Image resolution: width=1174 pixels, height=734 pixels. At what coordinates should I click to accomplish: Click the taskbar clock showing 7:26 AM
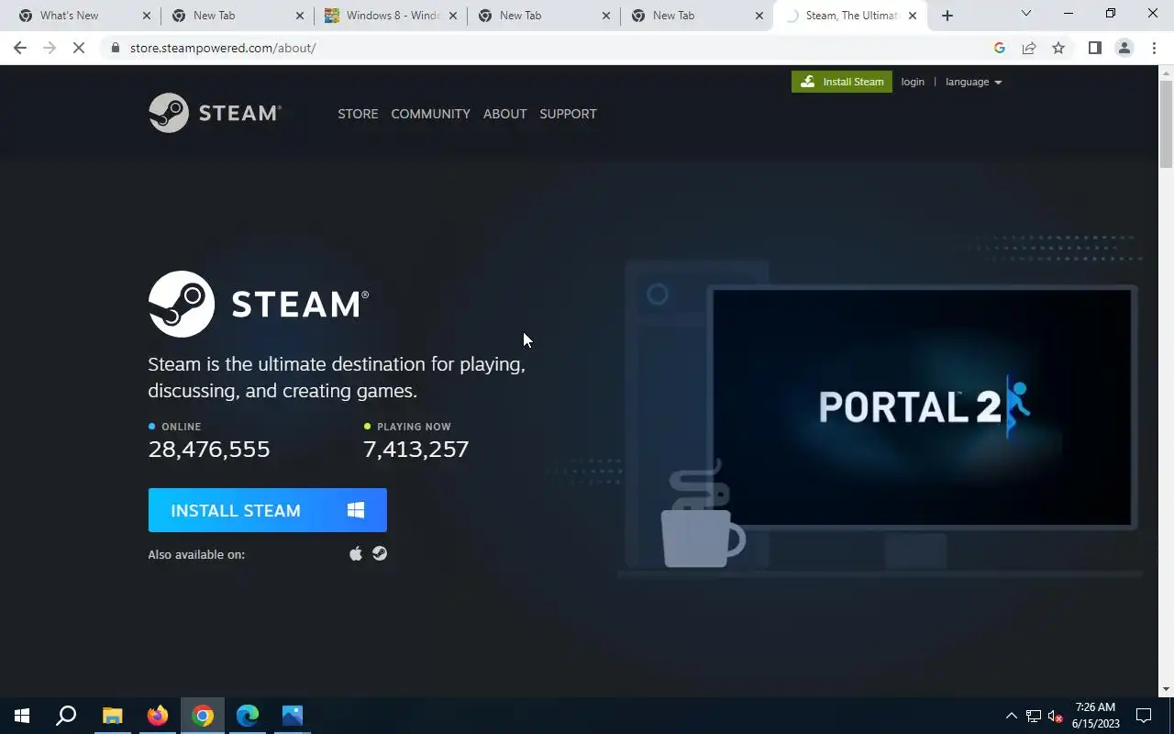click(x=1095, y=716)
